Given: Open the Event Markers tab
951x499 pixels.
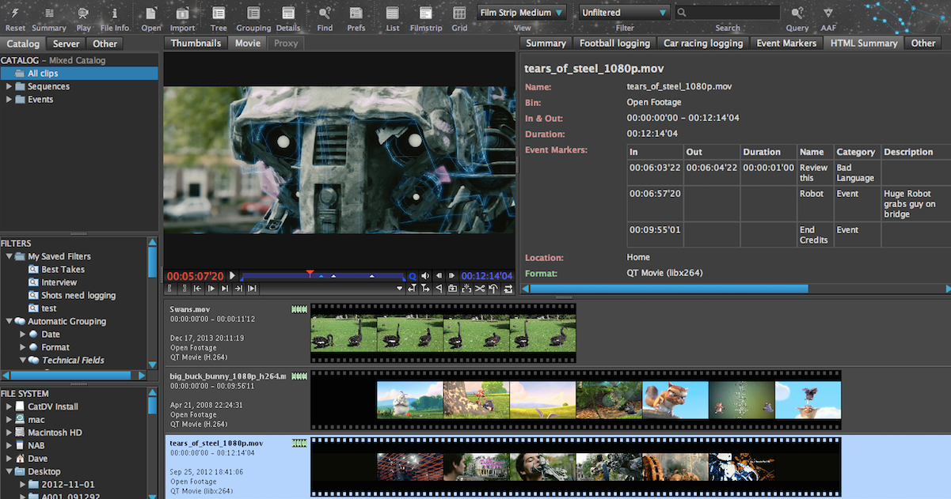Looking at the screenshot, I should [x=786, y=43].
